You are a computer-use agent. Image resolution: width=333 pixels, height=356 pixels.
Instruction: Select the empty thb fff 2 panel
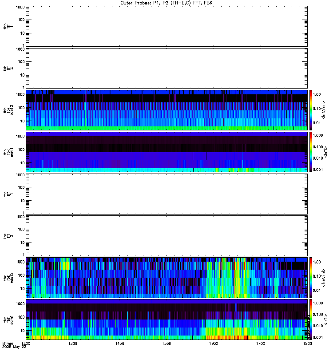pos(166,69)
